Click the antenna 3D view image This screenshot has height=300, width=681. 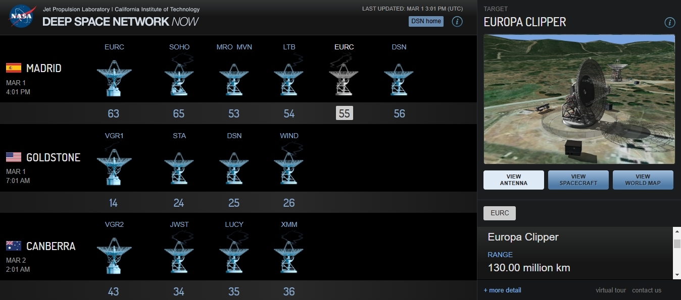pyautogui.click(x=579, y=99)
